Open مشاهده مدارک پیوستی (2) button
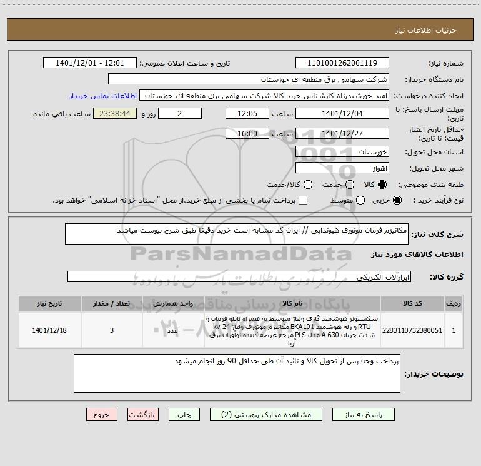Viewport: 481px width, 466px height. 266,415
